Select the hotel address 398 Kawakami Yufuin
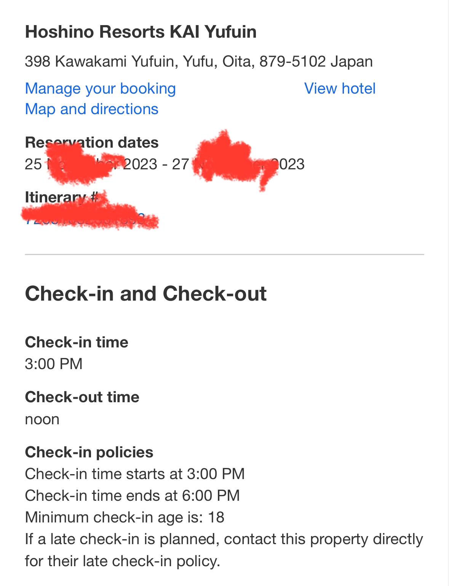The image size is (449, 586). [198, 61]
